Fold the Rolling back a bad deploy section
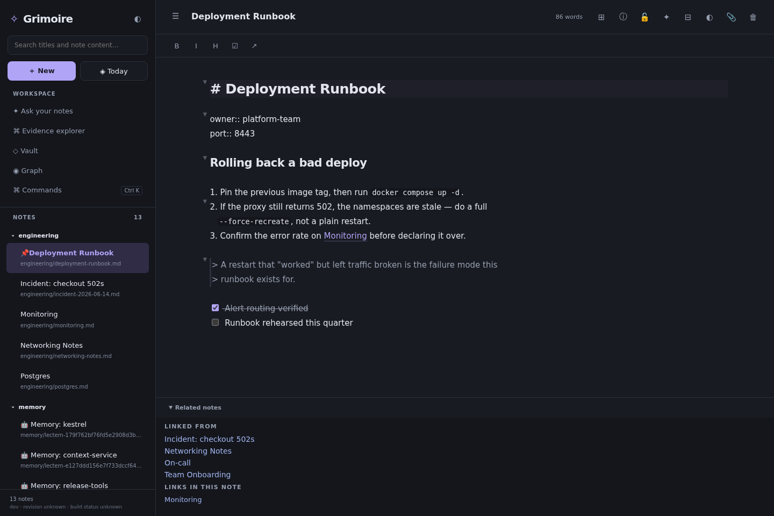 coord(205,158)
